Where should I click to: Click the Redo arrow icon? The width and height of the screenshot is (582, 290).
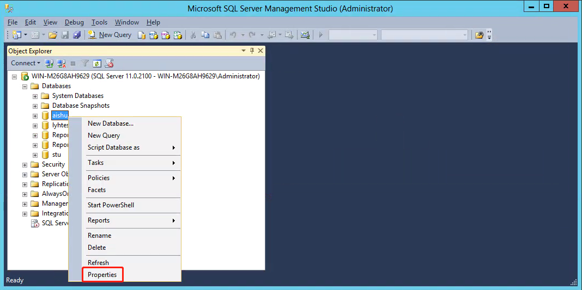[x=252, y=35]
